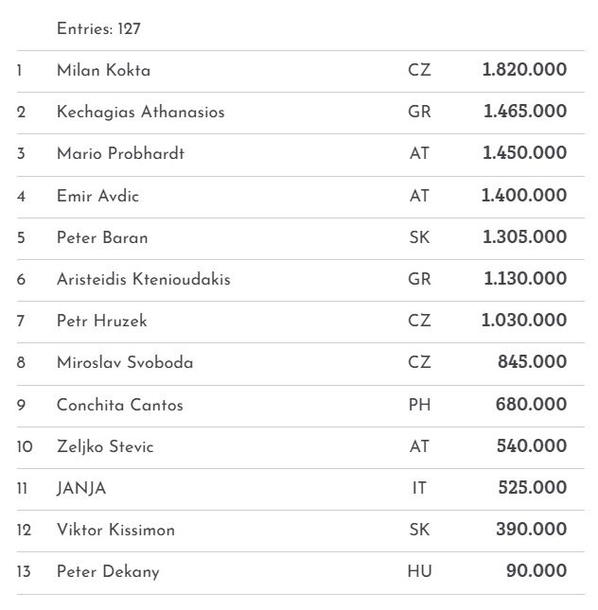Click player name Milan Kokta
The height and width of the screenshot is (610, 598).
[x=103, y=70]
